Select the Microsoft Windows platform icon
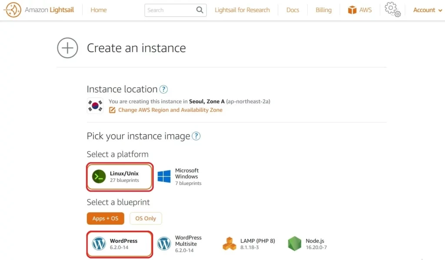Image resolution: width=445 pixels, height=260 pixels. (165, 176)
